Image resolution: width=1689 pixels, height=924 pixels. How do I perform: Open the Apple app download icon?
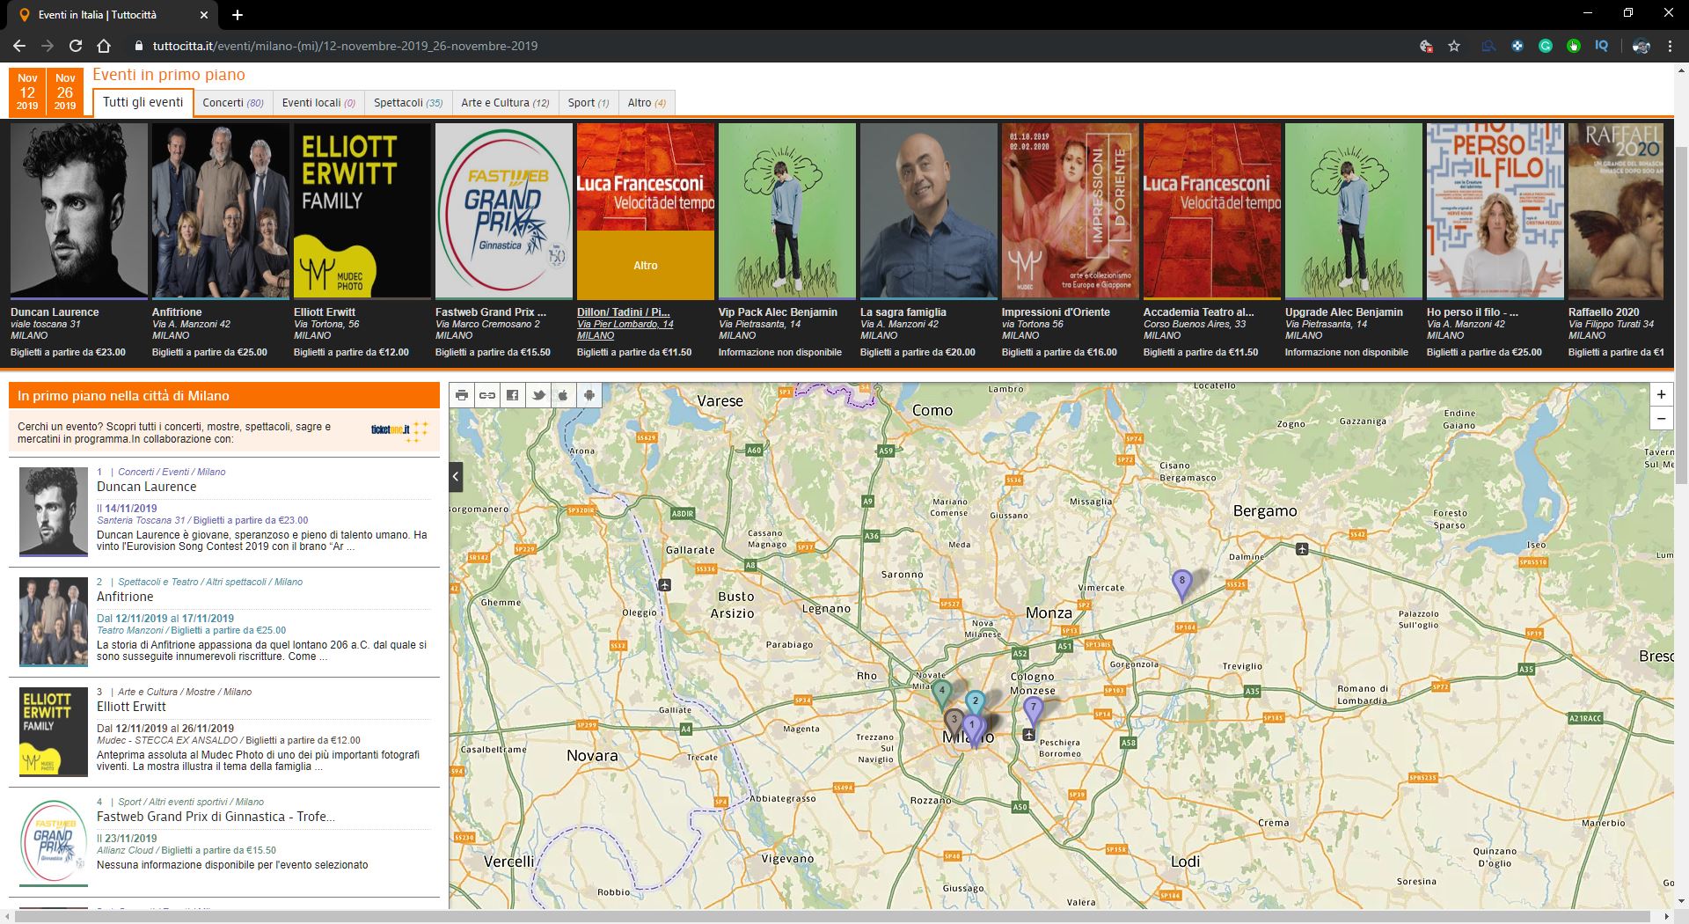tap(563, 395)
